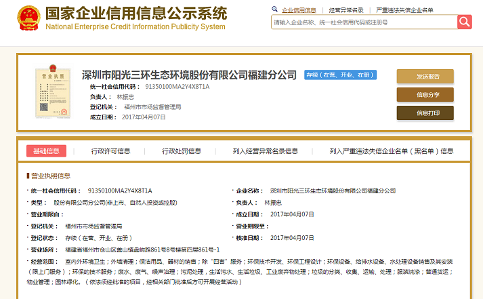Click the 国家企业信用信息公示系统 site title
This screenshot has width=483, height=299.
[x=135, y=14]
